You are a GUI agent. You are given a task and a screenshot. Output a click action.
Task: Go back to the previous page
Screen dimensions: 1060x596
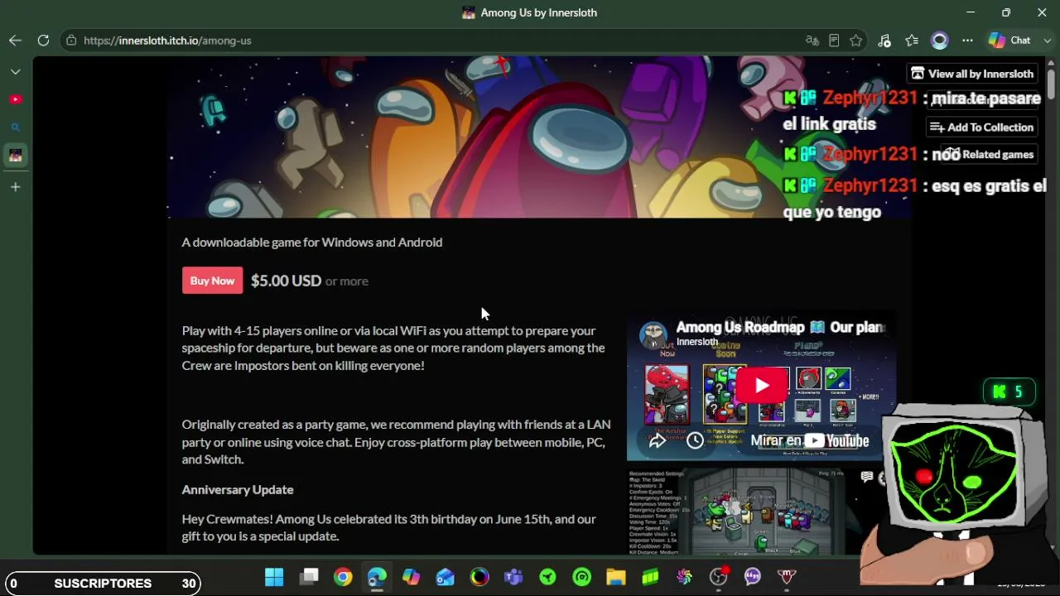[16, 41]
